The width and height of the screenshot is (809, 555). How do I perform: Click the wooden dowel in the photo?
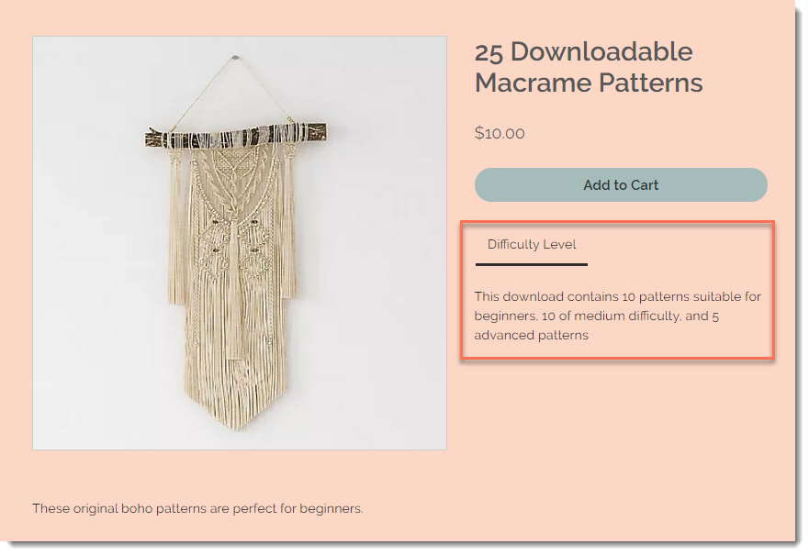tap(236, 138)
